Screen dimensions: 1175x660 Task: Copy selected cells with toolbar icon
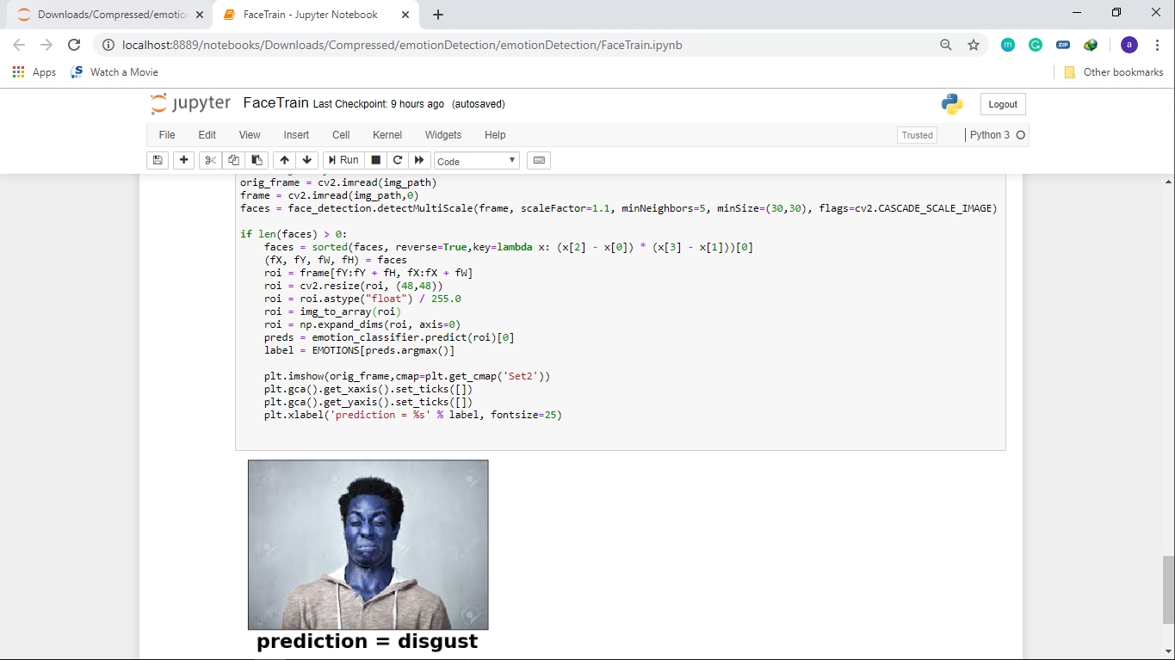pos(233,160)
